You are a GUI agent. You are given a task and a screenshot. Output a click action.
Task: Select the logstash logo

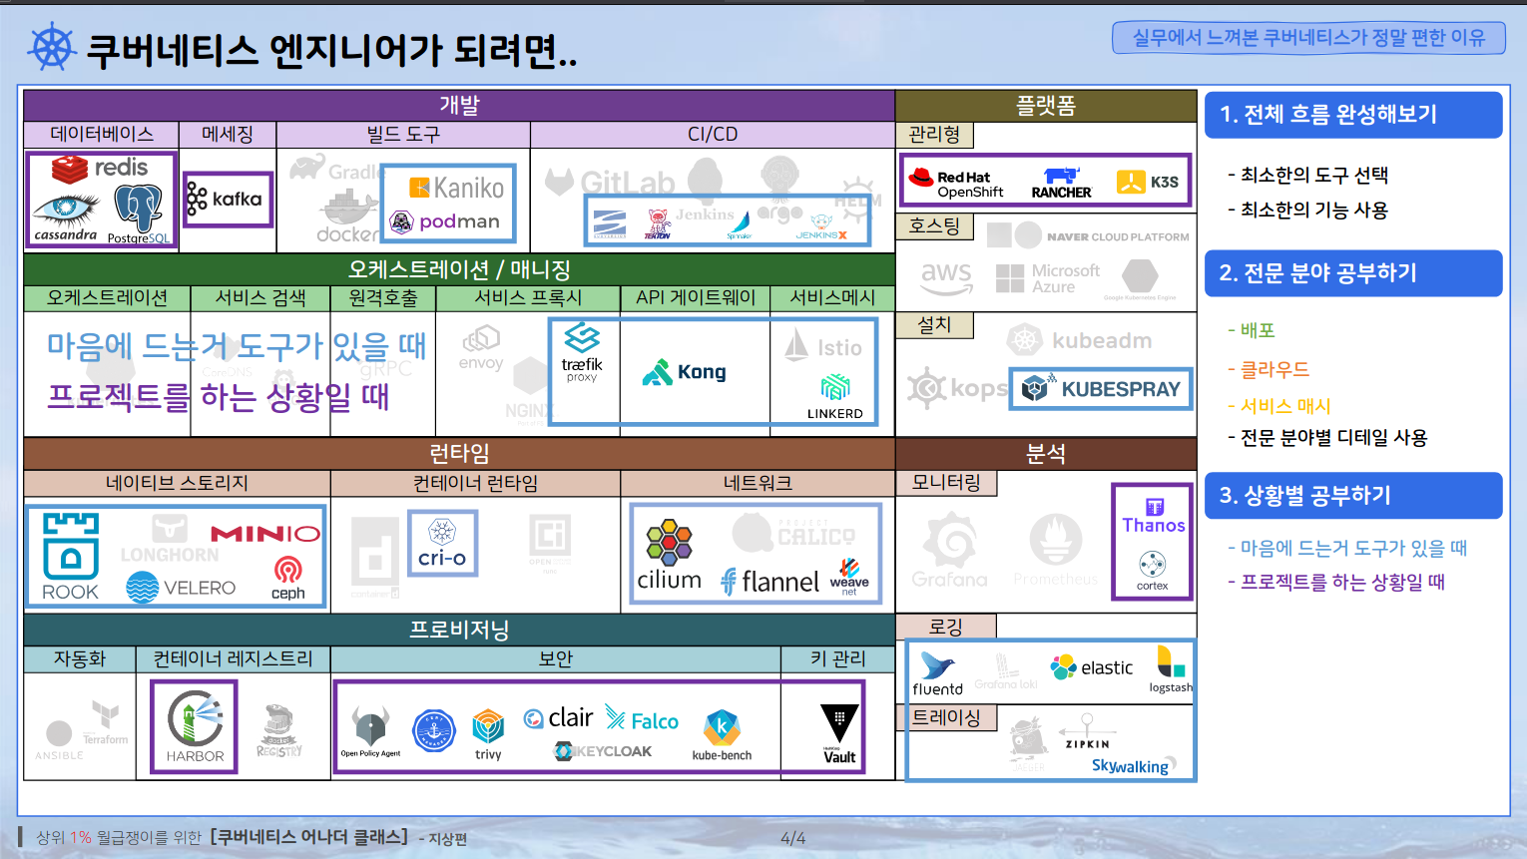(1170, 668)
